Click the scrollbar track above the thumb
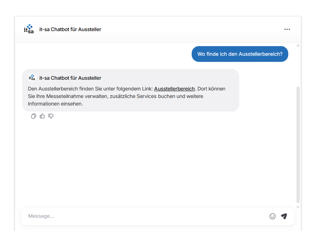 [298, 67]
